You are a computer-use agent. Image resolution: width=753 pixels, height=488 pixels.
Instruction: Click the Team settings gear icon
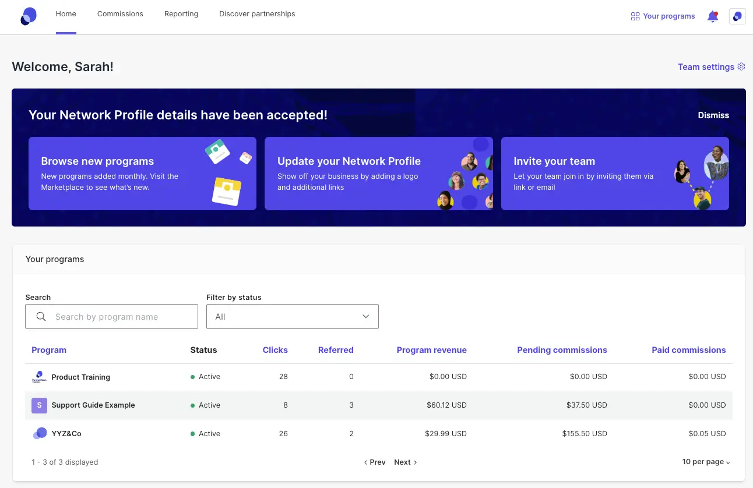[741, 66]
